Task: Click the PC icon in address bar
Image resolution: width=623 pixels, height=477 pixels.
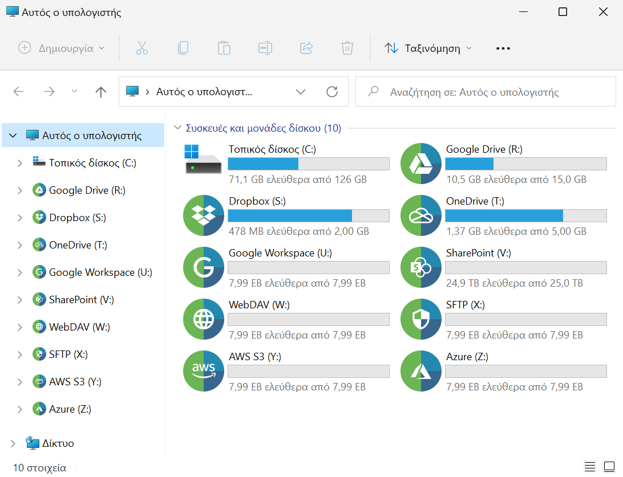Action: (132, 91)
